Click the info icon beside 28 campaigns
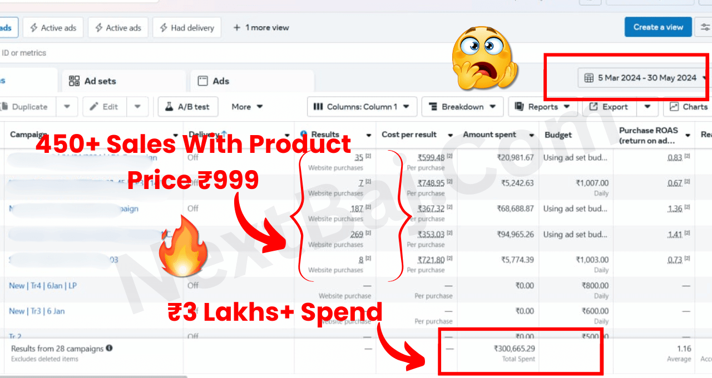The width and height of the screenshot is (712, 378). 109,349
